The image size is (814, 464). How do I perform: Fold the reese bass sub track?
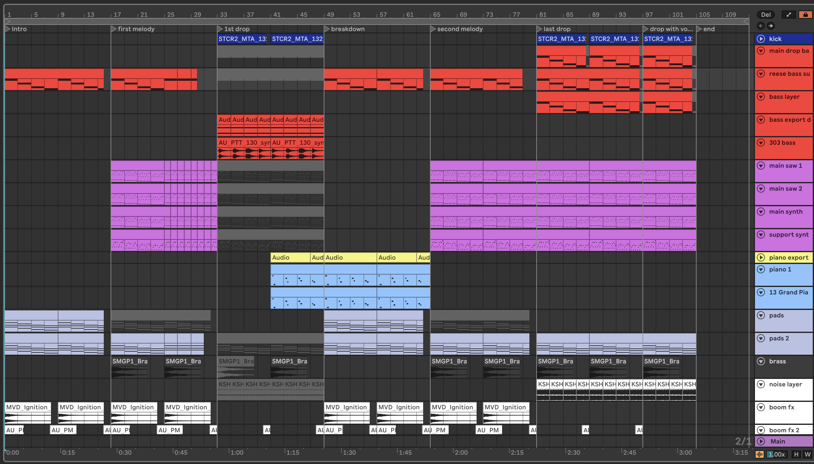(761, 74)
